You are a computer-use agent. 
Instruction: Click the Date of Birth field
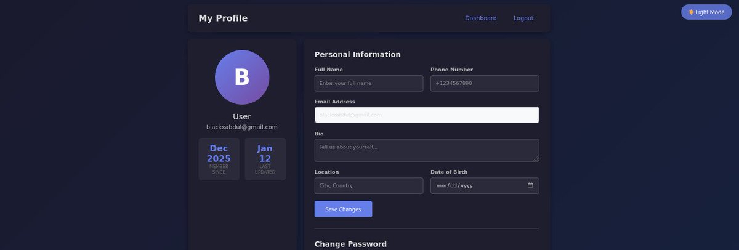pos(485,186)
